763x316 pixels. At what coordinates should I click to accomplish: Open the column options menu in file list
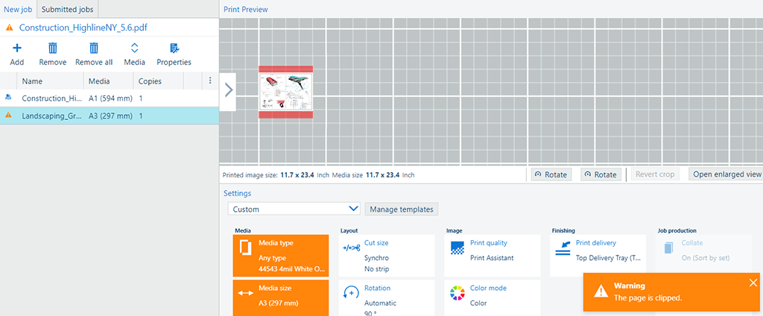(x=210, y=80)
